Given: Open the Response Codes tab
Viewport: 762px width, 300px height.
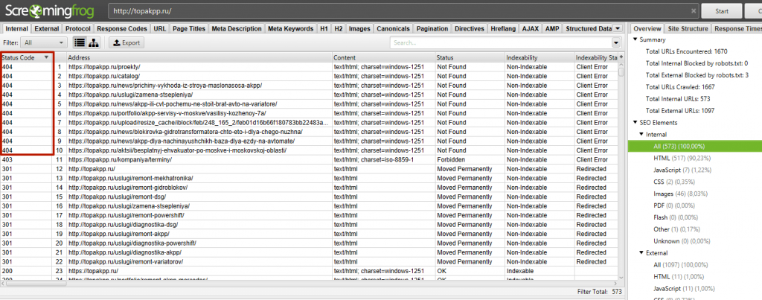Looking at the screenshot, I should pyautogui.click(x=121, y=28).
